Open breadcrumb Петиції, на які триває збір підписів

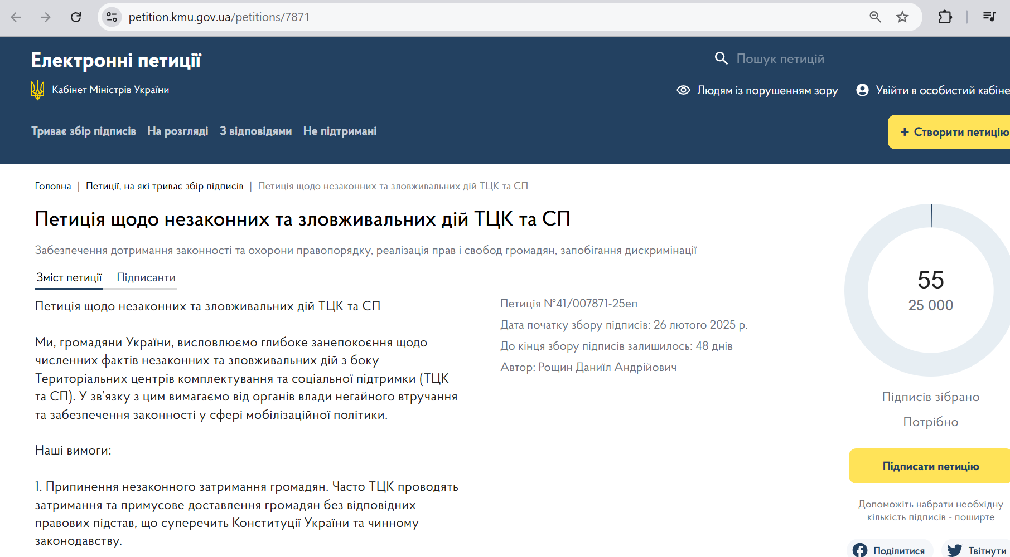[165, 186]
